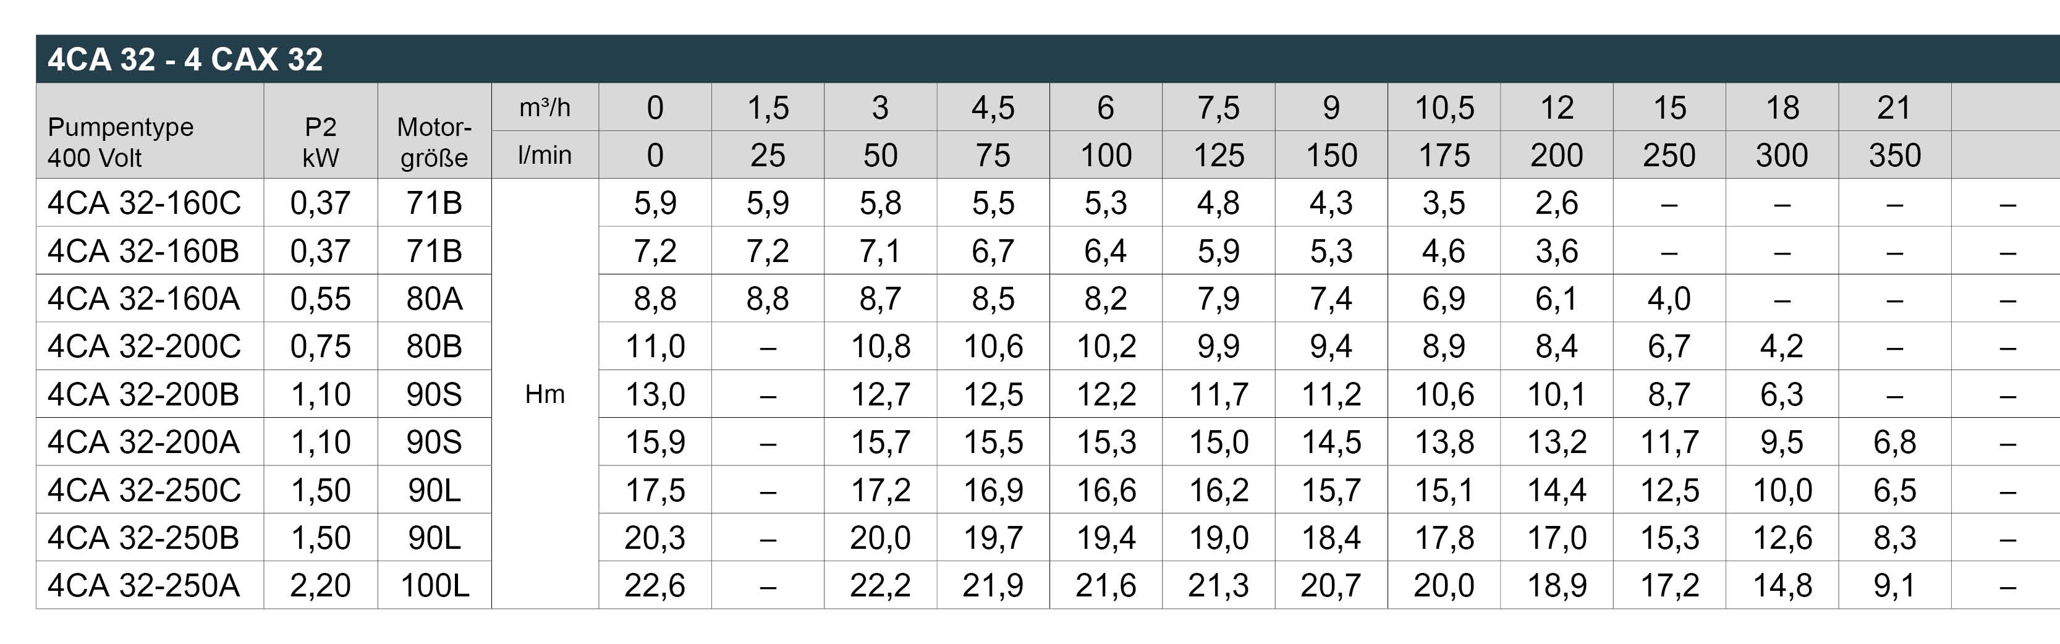Screen dimensions: 2060x644
Task: Select the 9,1 value in the 21 column
Action: 1894,586
